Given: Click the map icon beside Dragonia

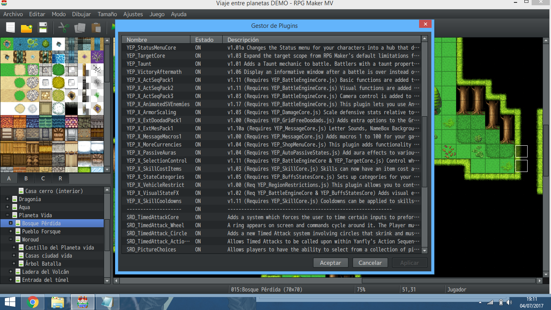Looking at the screenshot, I should pos(15,199).
